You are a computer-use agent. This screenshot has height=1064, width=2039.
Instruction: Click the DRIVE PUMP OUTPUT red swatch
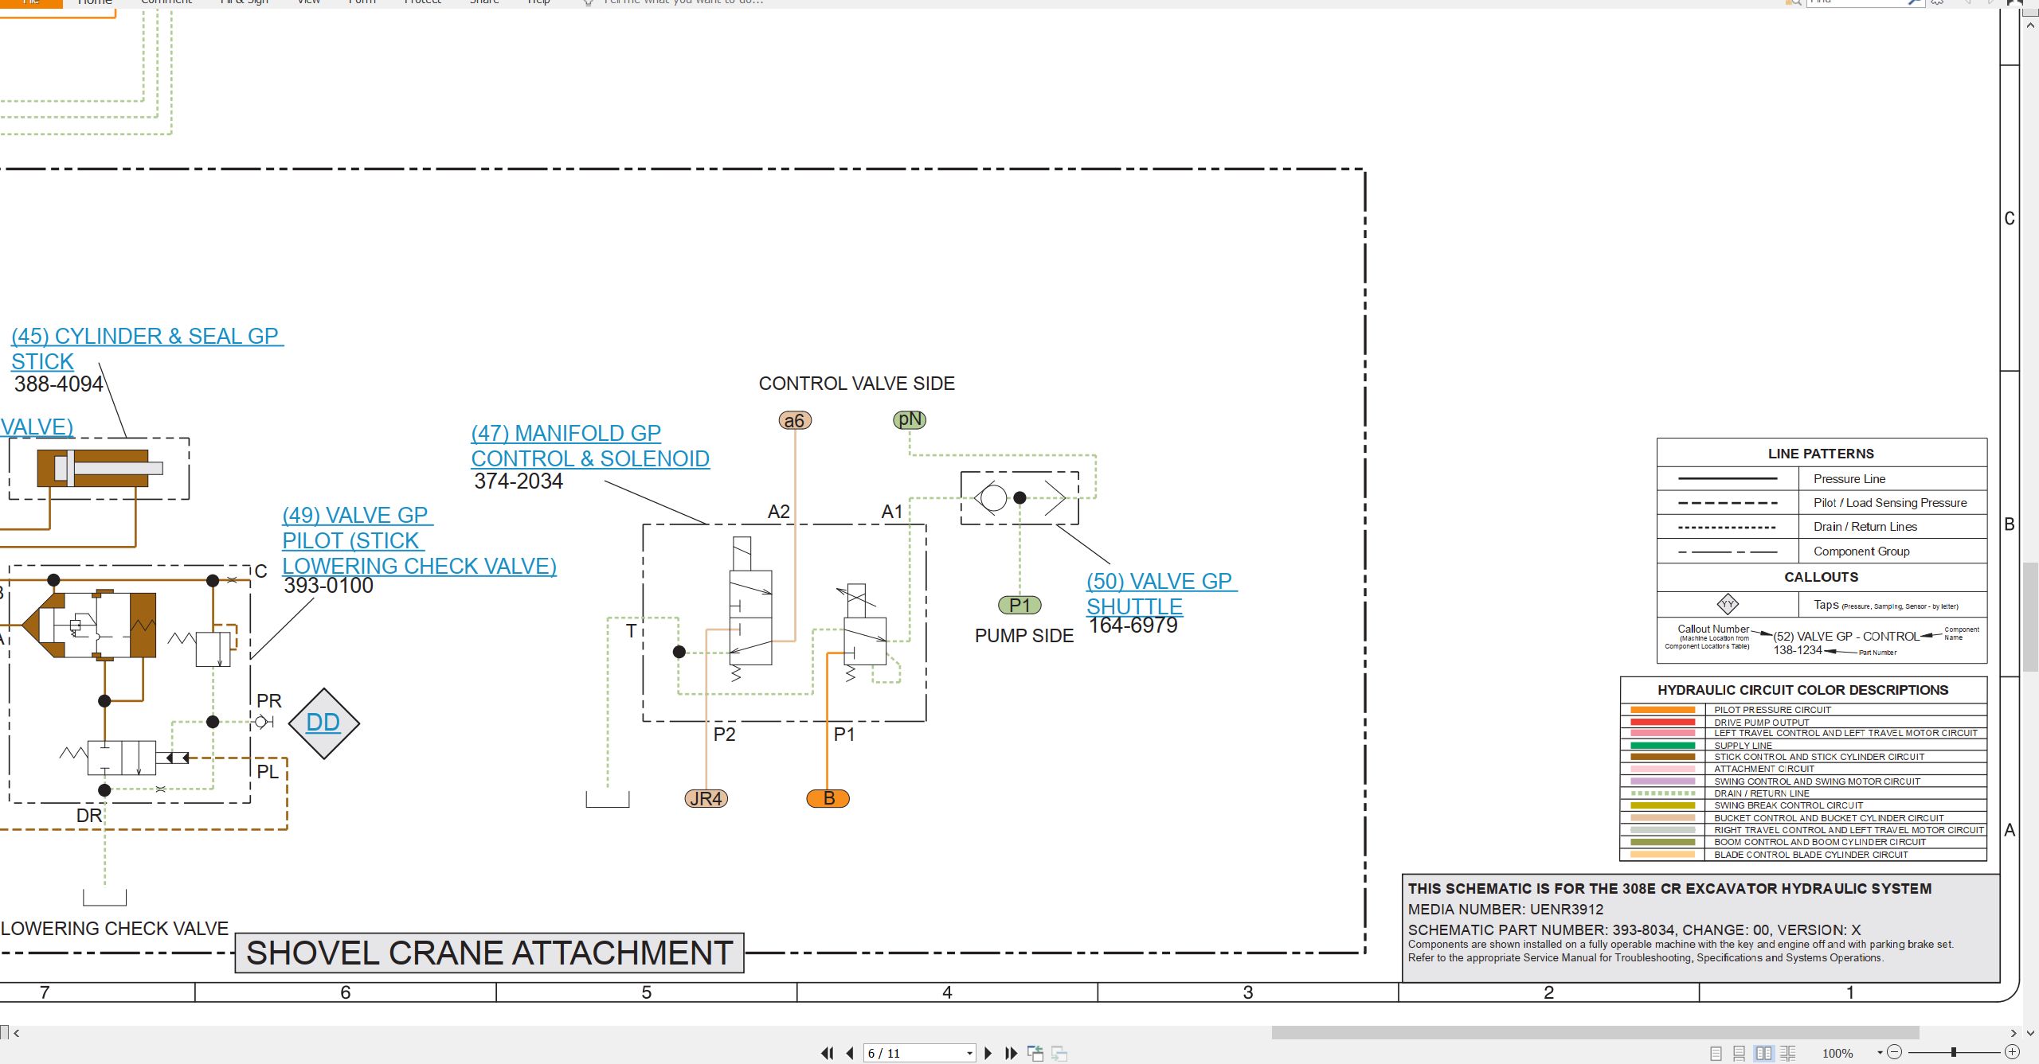point(1662,722)
